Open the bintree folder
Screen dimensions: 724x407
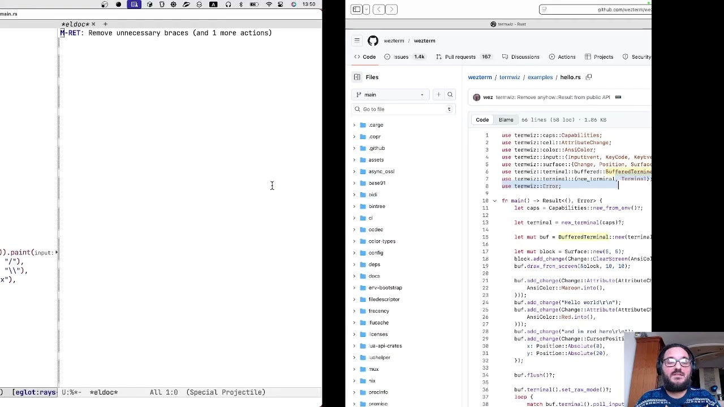click(377, 206)
